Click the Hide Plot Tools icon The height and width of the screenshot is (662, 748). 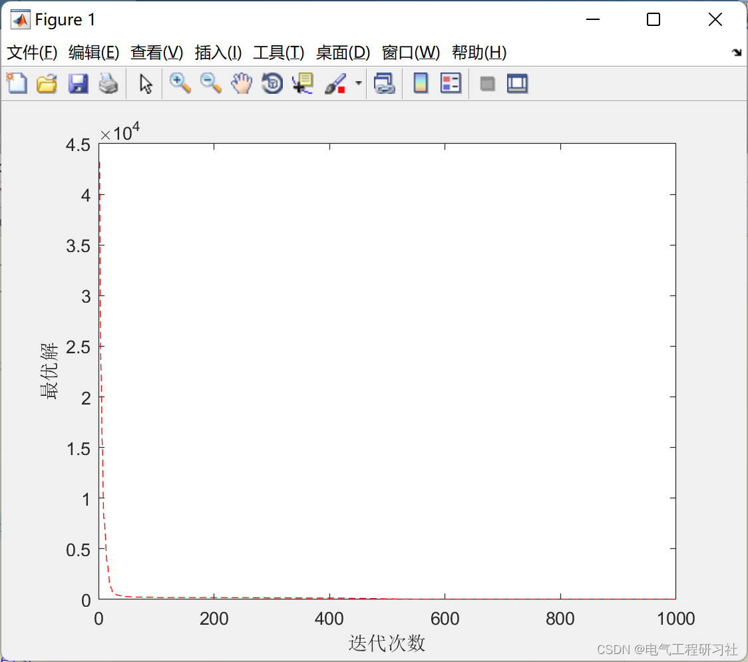pos(487,84)
